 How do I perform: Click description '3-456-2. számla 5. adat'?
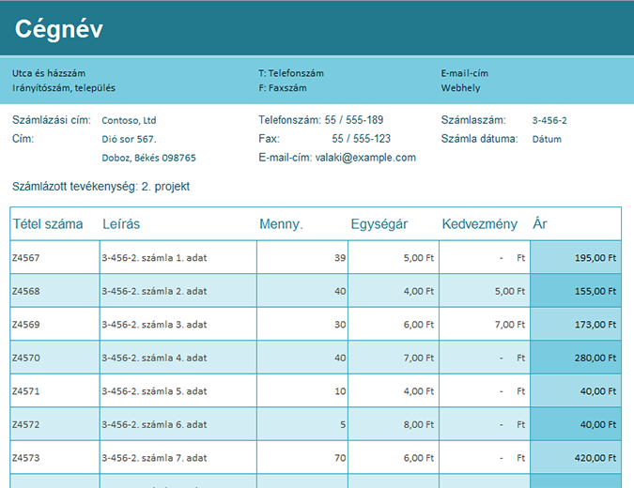coord(154,391)
